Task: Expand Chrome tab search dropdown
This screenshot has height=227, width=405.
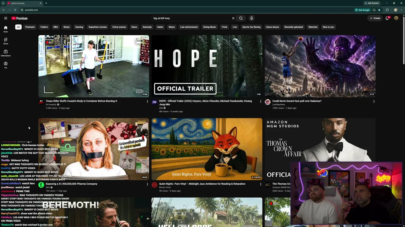Action: (x=3, y=3)
